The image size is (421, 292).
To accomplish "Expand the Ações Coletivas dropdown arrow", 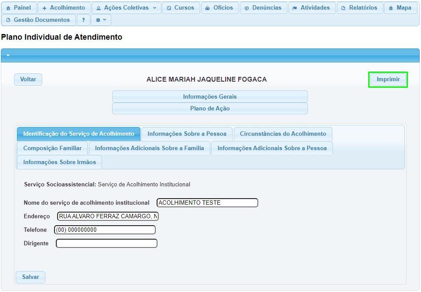I will pyautogui.click(x=154, y=8).
